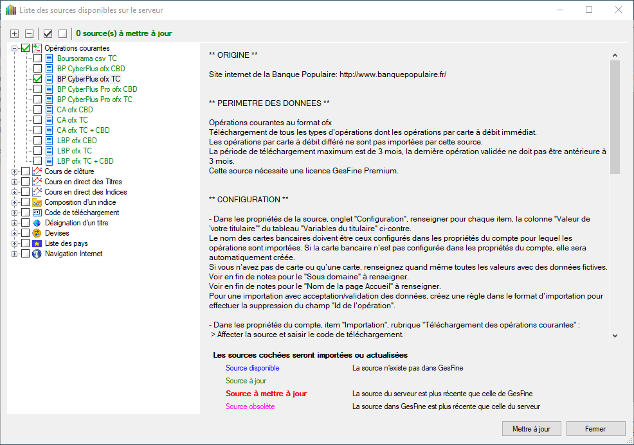Click the Code de téléchargement icon

(37, 213)
